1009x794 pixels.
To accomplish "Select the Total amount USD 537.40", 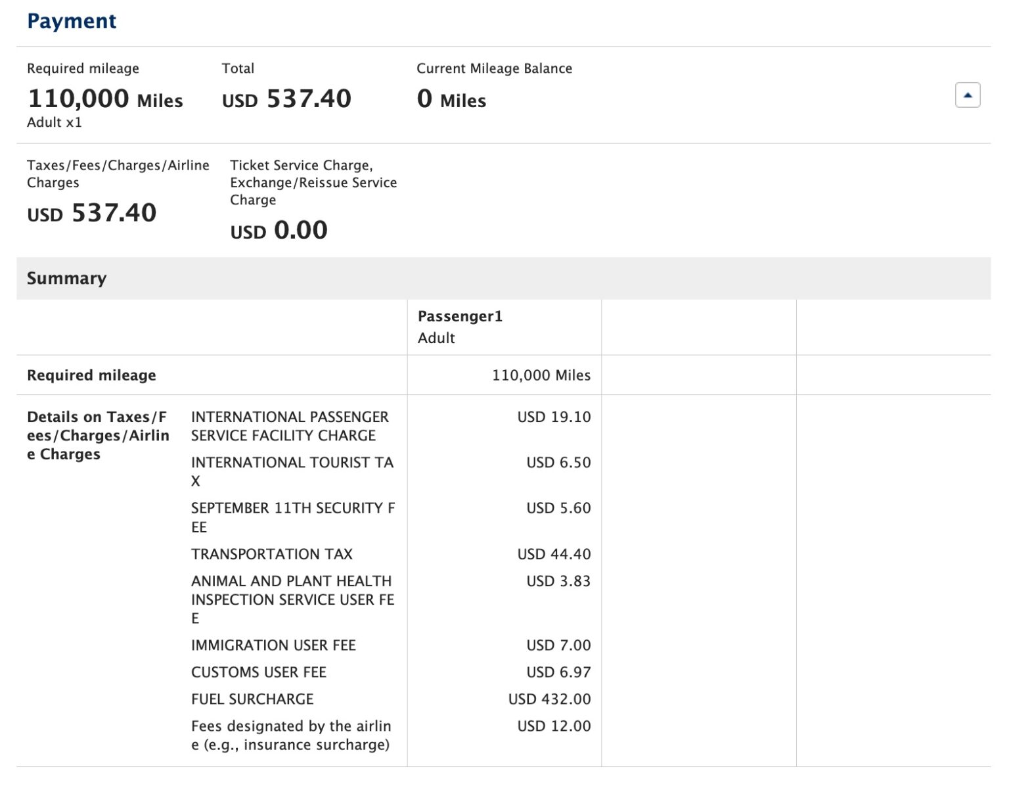I will (287, 99).
